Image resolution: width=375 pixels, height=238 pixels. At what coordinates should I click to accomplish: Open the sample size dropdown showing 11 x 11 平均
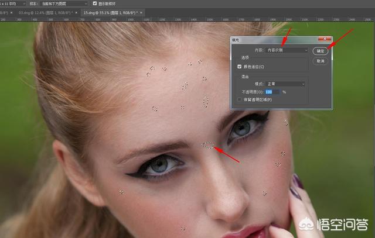click(13, 4)
